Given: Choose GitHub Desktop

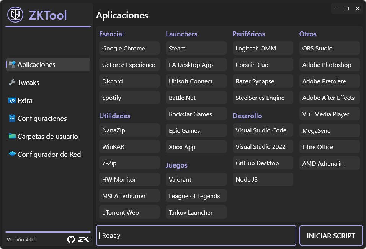Looking at the screenshot, I should (263, 163).
